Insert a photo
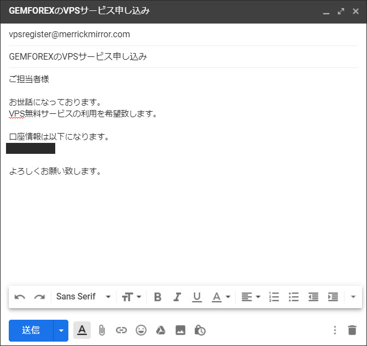This screenshot has width=367, height=346. coord(180,331)
